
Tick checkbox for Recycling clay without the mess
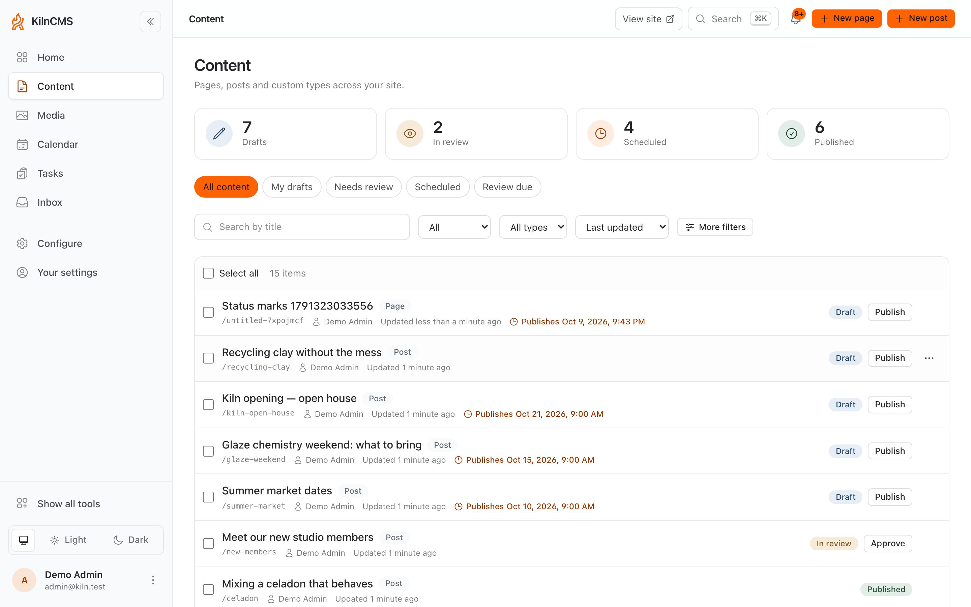[208, 358]
